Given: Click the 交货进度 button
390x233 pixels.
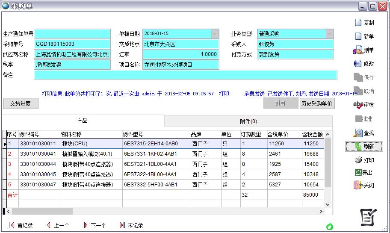Looking at the screenshot, I should click(x=21, y=103).
